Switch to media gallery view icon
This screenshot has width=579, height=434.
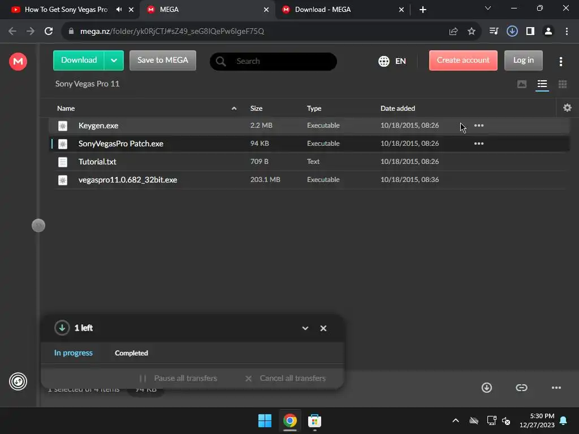pyautogui.click(x=522, y=84)
